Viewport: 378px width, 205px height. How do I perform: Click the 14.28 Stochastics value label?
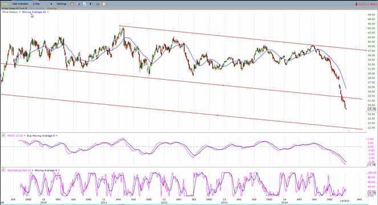click(x=372, y=193)
